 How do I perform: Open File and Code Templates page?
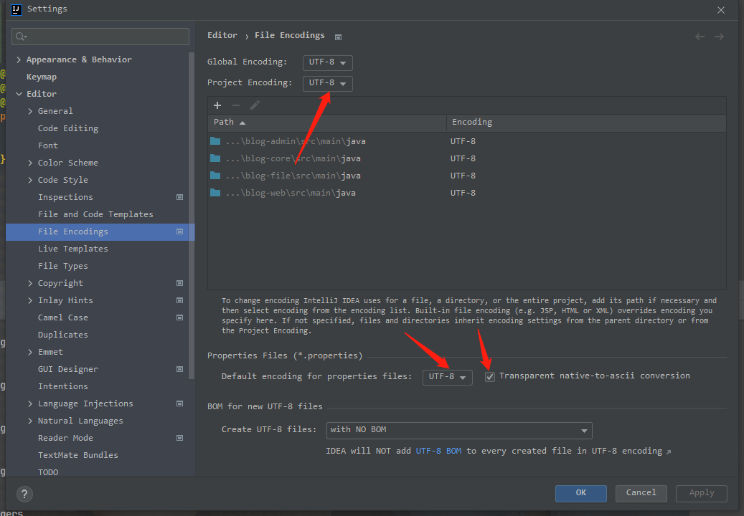95,214
